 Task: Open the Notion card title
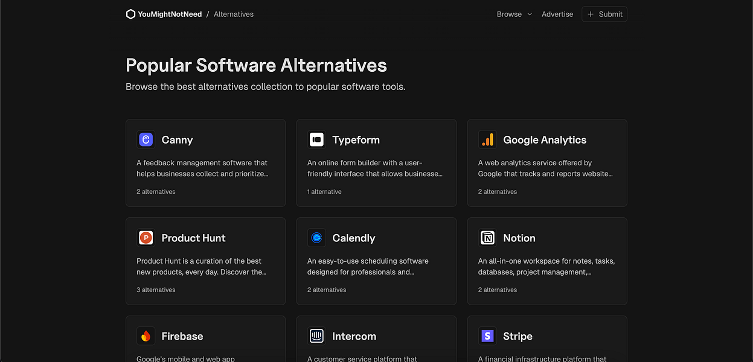tap(519, 238)
